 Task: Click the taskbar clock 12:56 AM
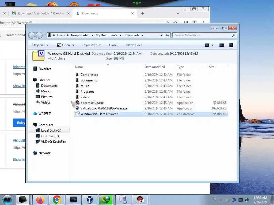[260, 198]
